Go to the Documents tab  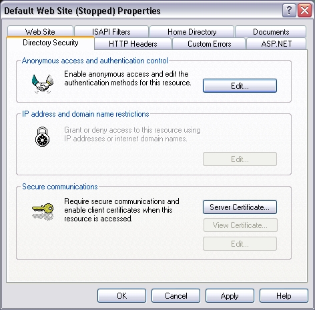click(x=271, y=31)
